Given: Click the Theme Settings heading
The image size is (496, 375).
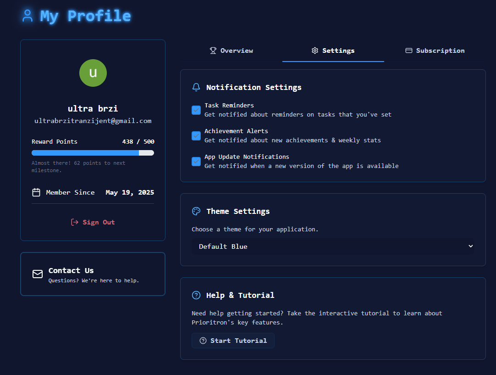Looking at the screenshot, I should (x=238, y=211).
